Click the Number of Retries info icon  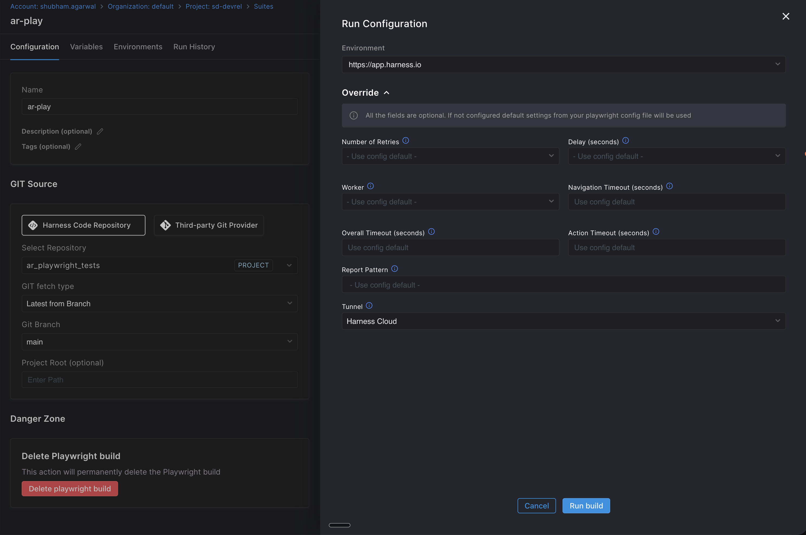pyautogui.click(x=405, y=141)
